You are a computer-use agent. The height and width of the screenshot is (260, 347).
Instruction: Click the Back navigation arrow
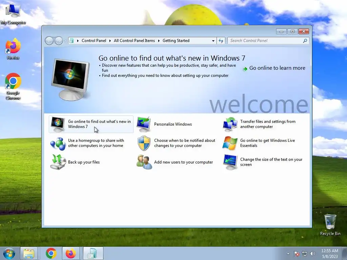pos(49,41)
